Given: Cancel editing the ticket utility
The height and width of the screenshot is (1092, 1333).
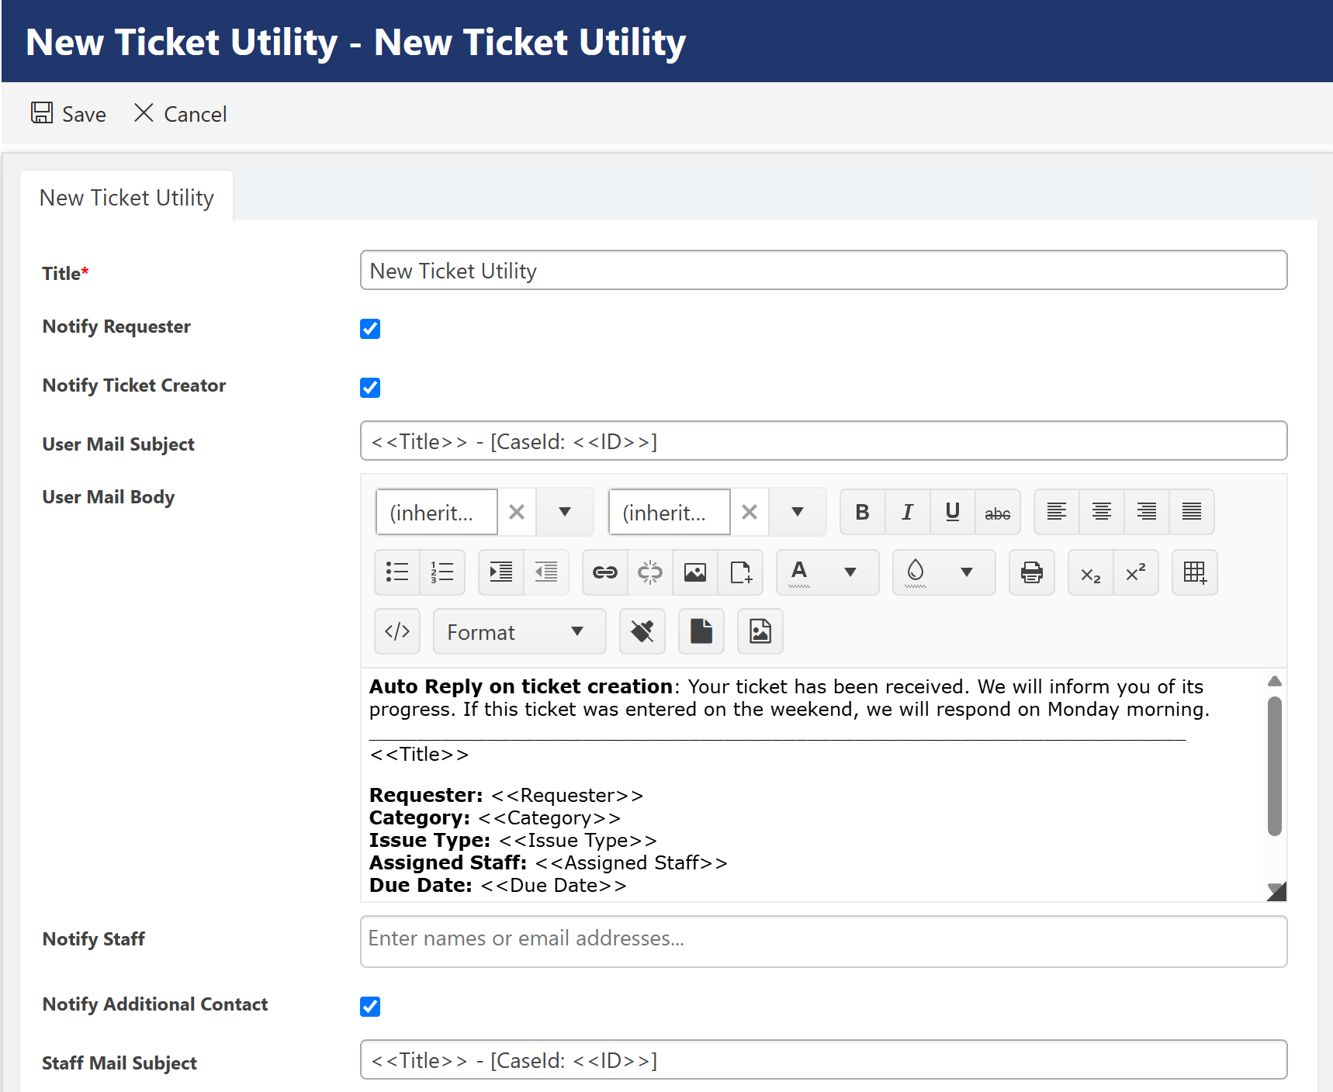Looking at the screenshot, I should point(180,114).
